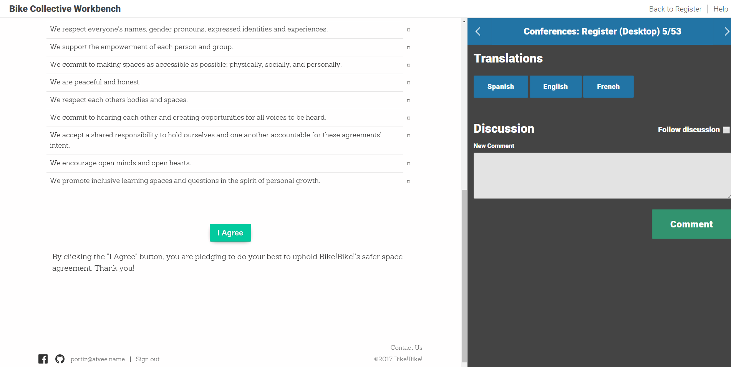
Task: Click the Back to Register link
Action: coord(675,9)
